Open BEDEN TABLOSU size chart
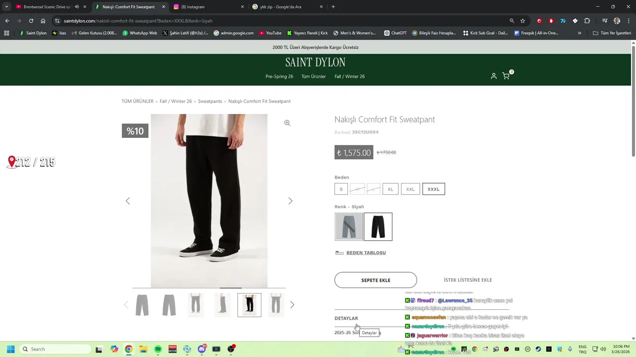The height and width of the screenshot is (357, 636). tap(366, 253)
